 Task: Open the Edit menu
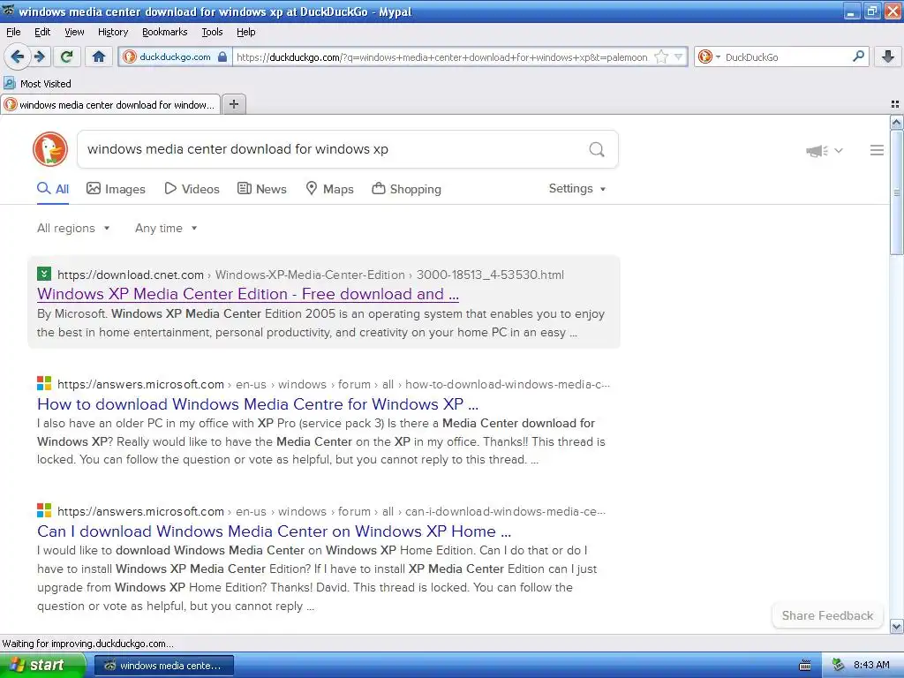(x=42, y=32)
